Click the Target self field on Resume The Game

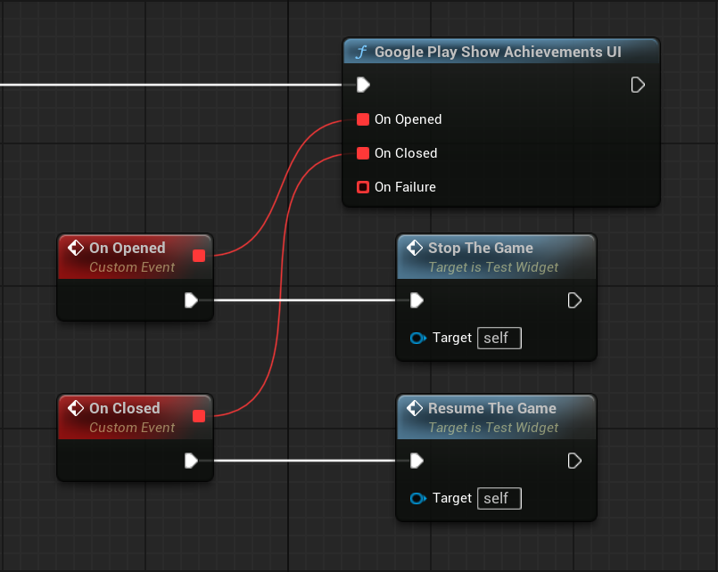tap(499, 498)
